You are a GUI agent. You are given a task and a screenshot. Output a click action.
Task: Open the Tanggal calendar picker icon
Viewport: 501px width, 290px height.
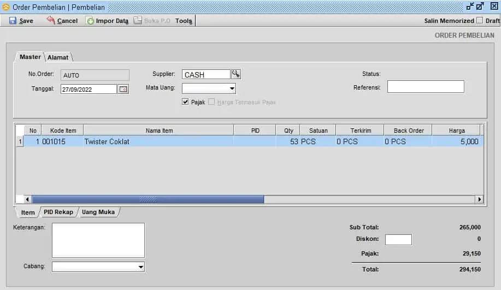[123, 89]
